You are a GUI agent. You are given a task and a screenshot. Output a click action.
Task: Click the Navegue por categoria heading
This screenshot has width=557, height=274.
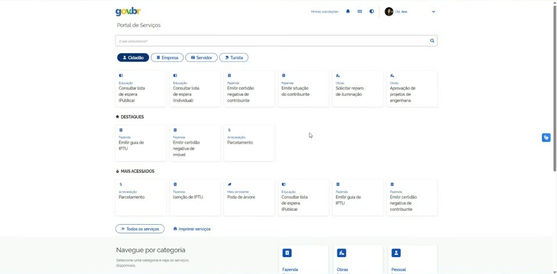pyautogui.click(x=151, y=250)
